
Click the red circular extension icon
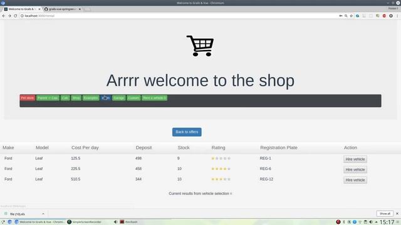[384, 16]
